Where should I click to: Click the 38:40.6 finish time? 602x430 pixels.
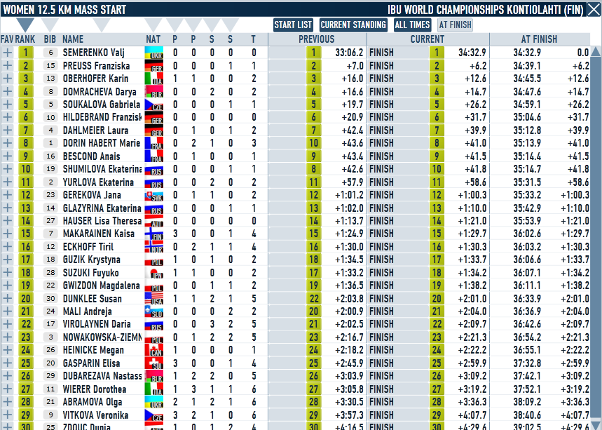(527, 415)
